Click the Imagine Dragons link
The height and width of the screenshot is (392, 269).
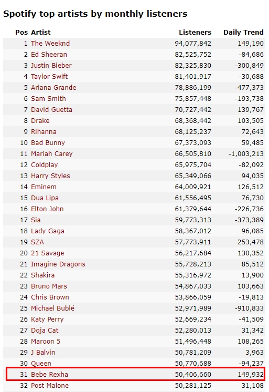58,264
